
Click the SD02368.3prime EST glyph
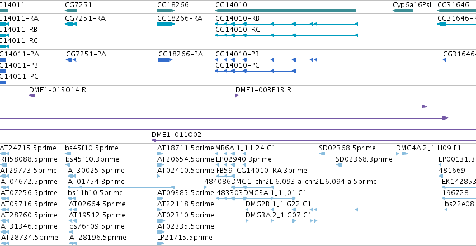point(339,165)
